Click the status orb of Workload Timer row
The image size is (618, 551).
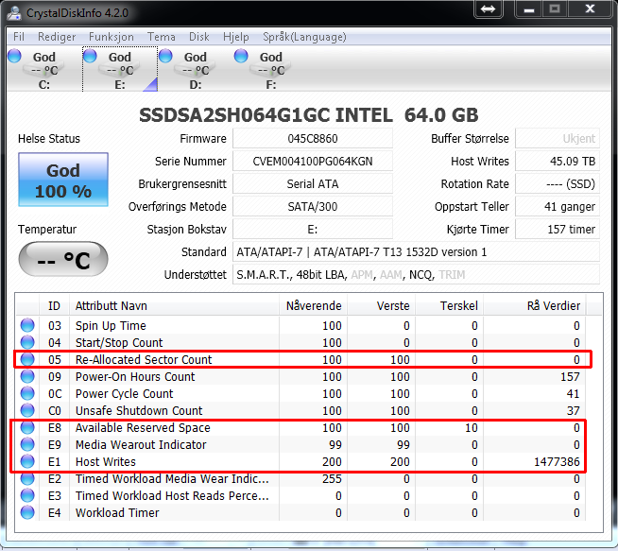[x=27, y=512]
